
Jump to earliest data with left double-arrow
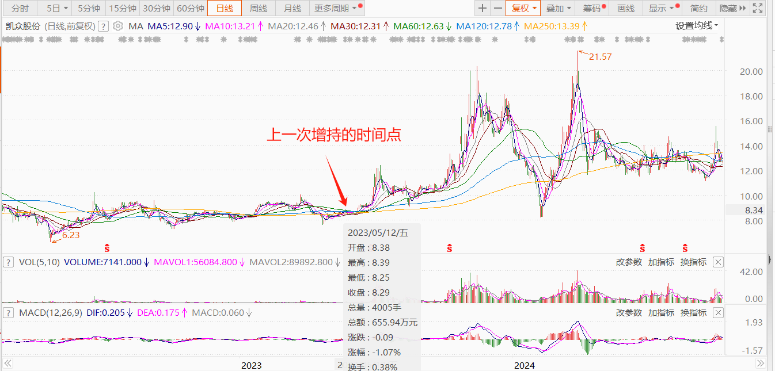tap(8, 364)
